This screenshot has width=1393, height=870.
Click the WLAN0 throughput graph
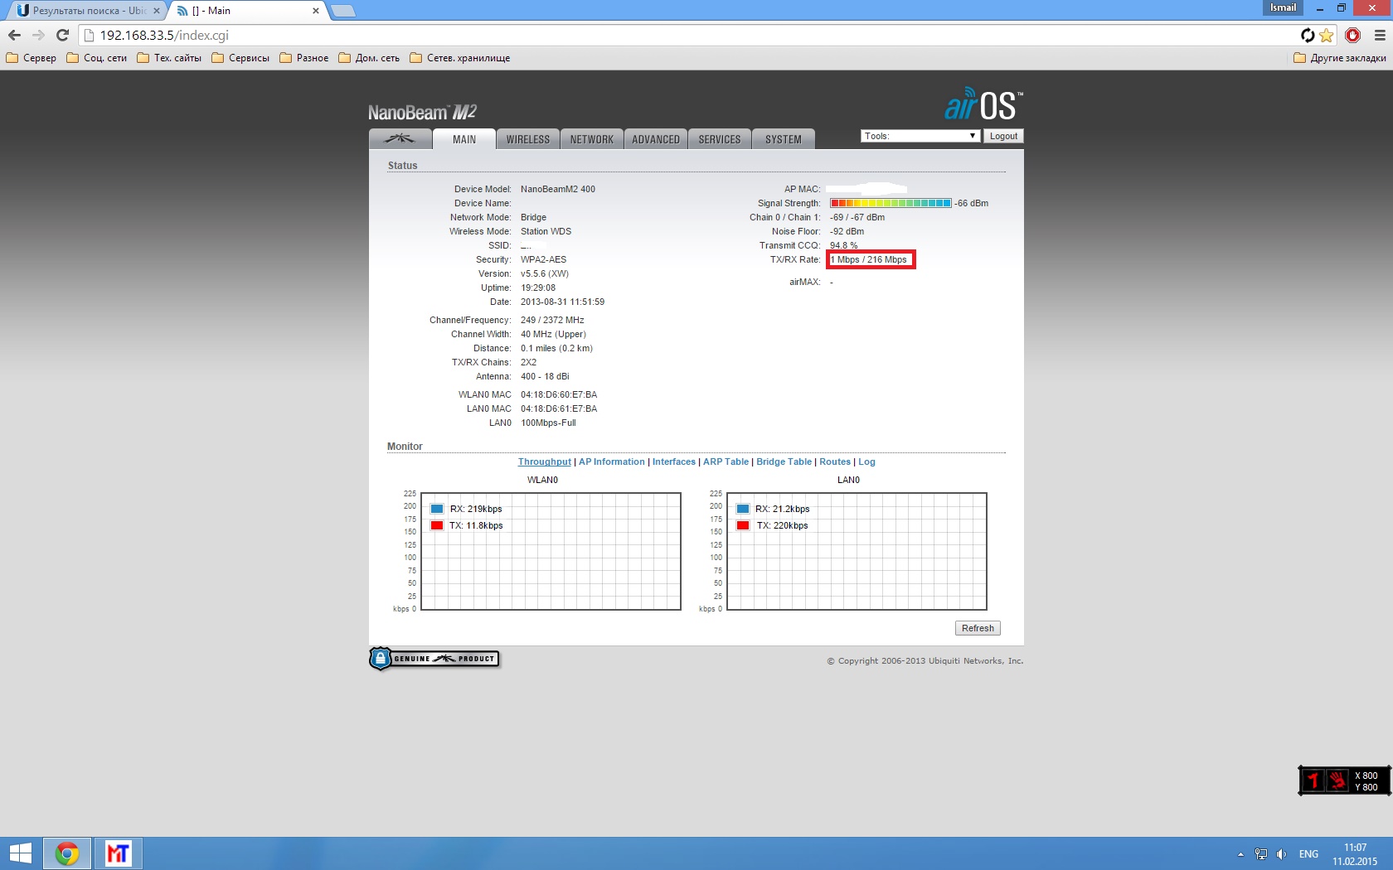[x=551, y=551]
